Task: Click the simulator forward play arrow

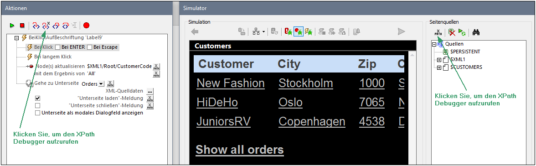Action: tap(401, 32)
